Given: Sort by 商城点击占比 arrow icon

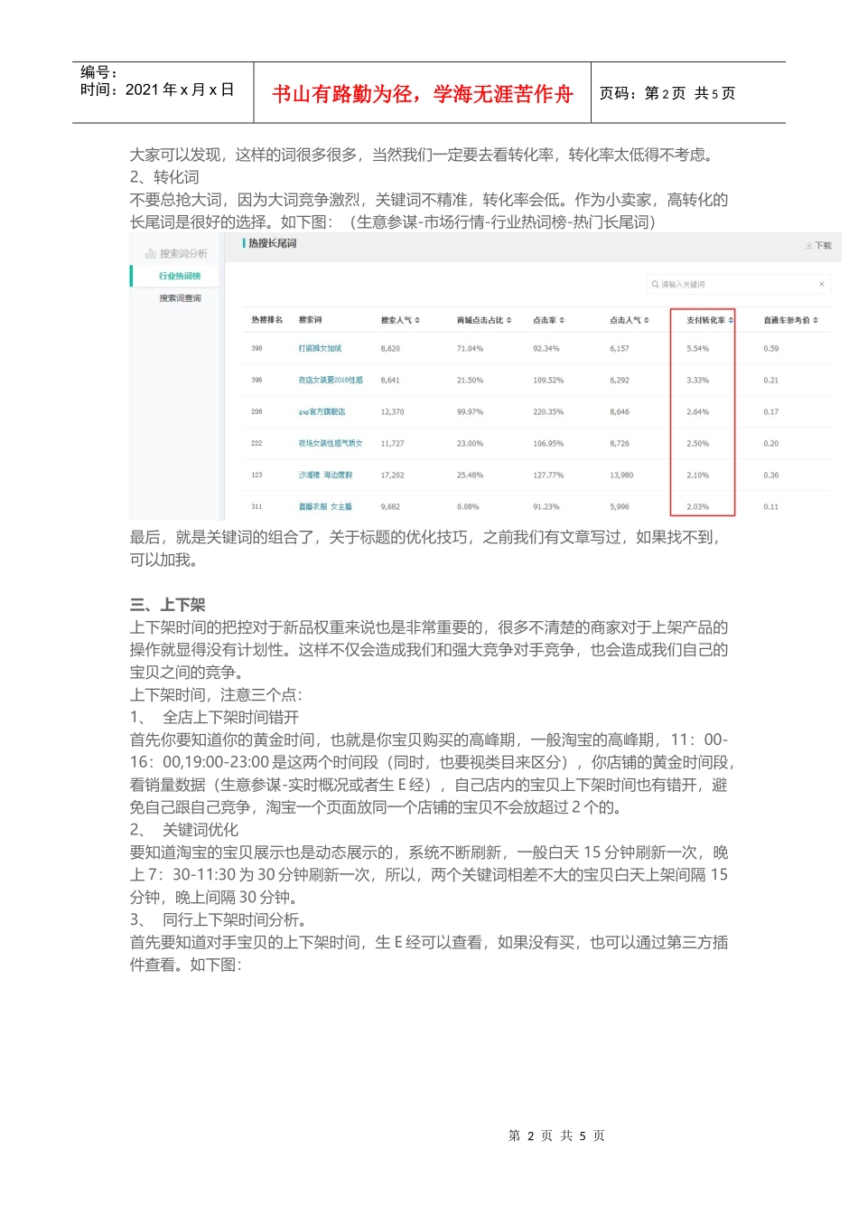Looking at the screenshot, I should point(508,320).
